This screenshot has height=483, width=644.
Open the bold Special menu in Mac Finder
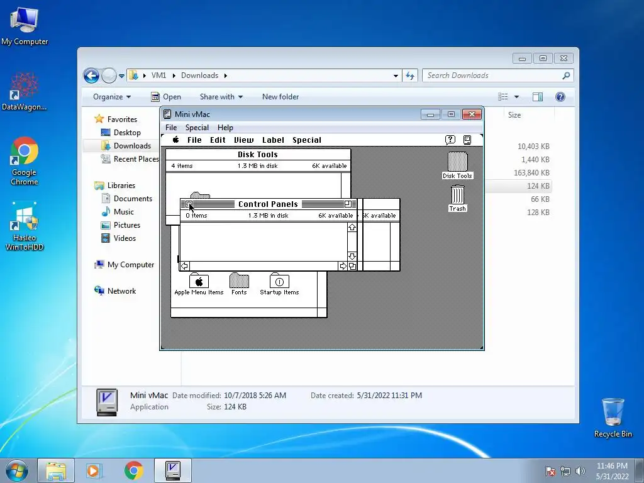click(x=307, y=140)
